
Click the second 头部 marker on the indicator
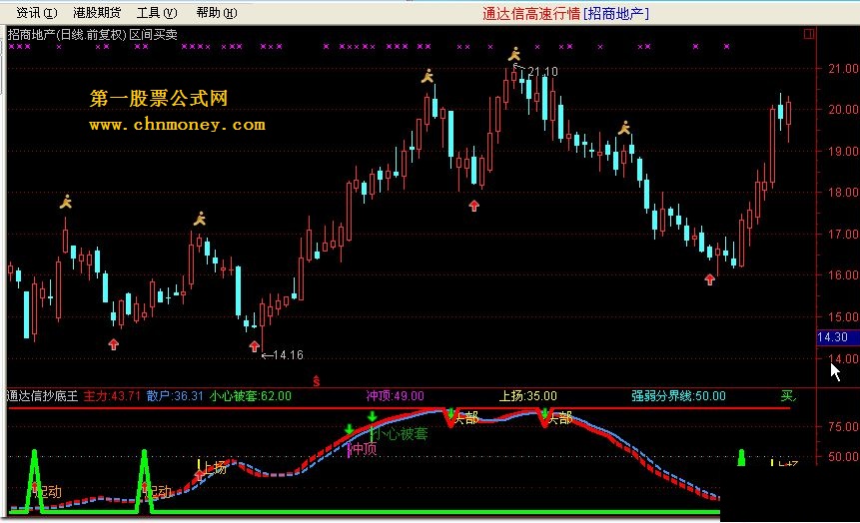pyautogui.click(x=560, y=418)
